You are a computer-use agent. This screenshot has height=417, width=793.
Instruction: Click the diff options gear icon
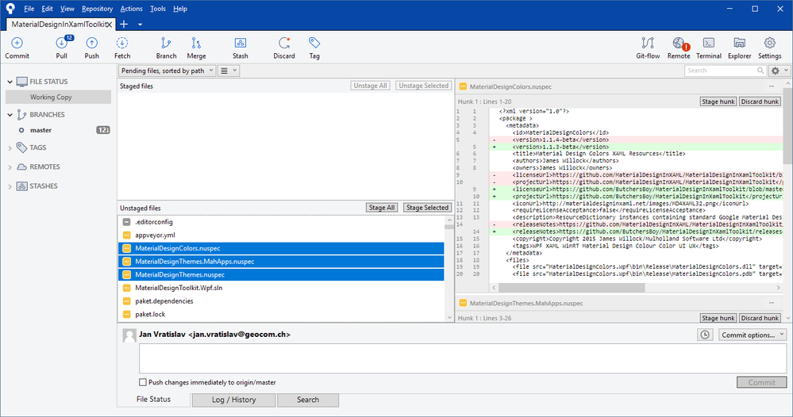click(776, 71)
